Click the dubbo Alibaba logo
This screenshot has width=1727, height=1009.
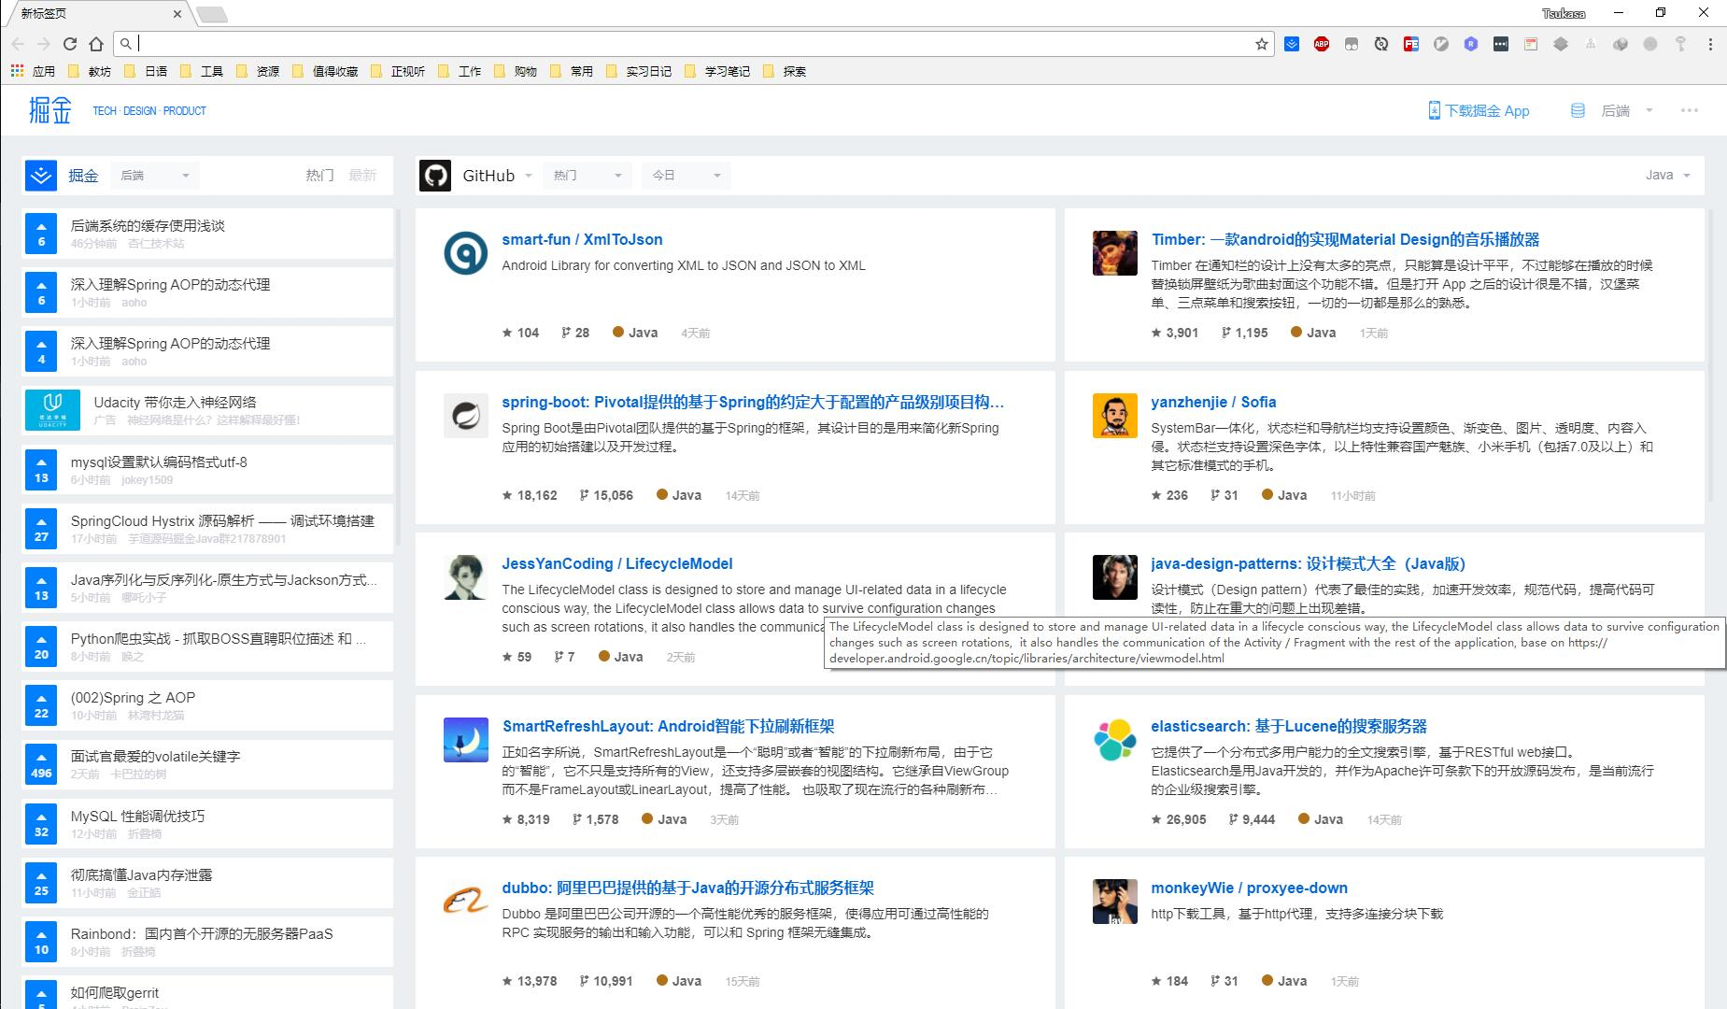(x=466, y=902)
